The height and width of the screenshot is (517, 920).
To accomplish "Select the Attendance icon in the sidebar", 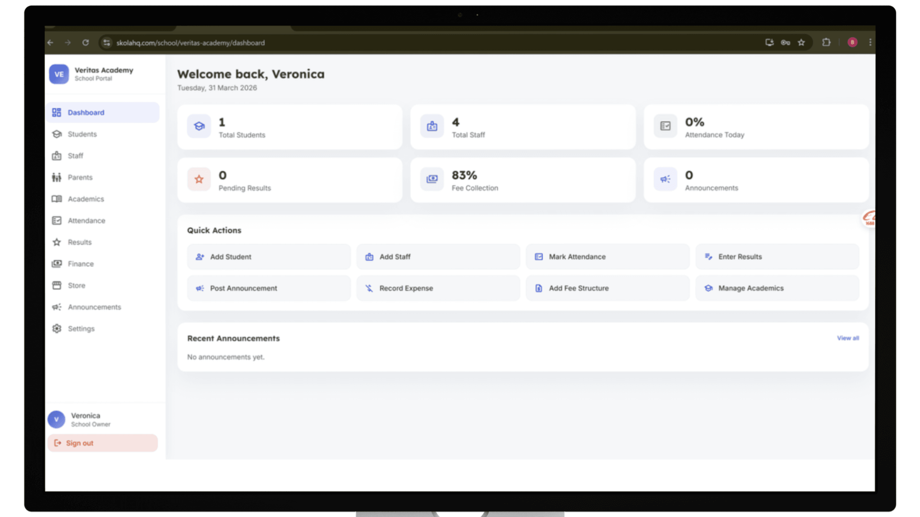I will tap(57, 220).
